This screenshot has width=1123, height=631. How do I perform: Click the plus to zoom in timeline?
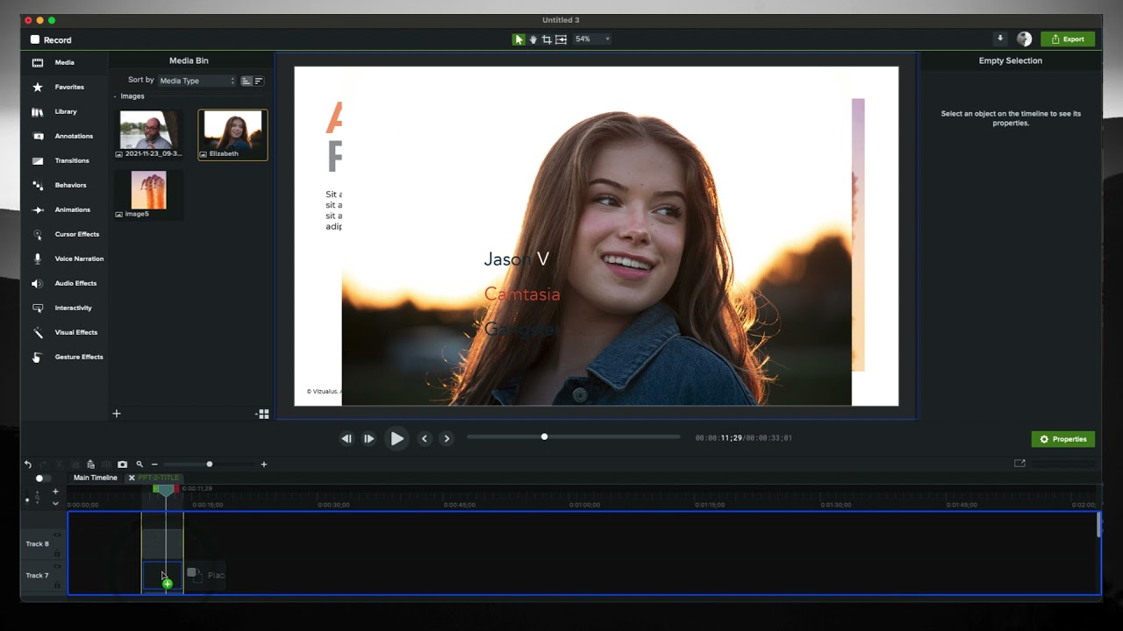pos(263,464)
